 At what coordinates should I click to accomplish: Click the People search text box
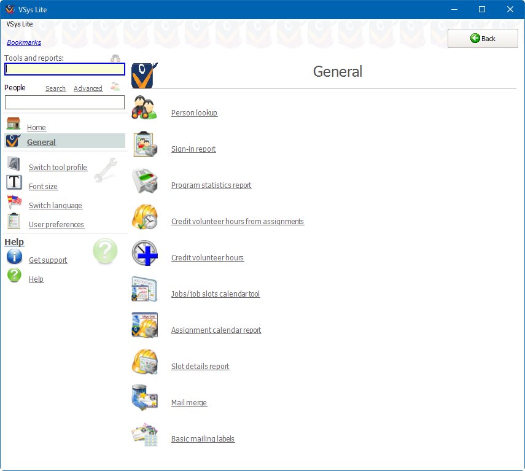pos(64,103)
